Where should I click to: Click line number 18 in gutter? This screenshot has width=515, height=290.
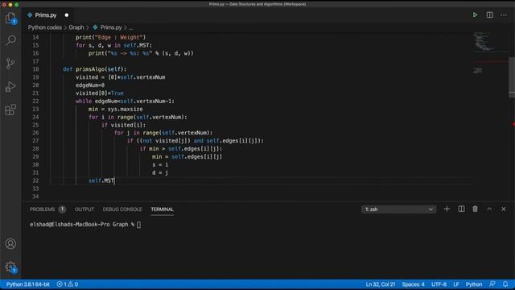[x=35, y=69]
